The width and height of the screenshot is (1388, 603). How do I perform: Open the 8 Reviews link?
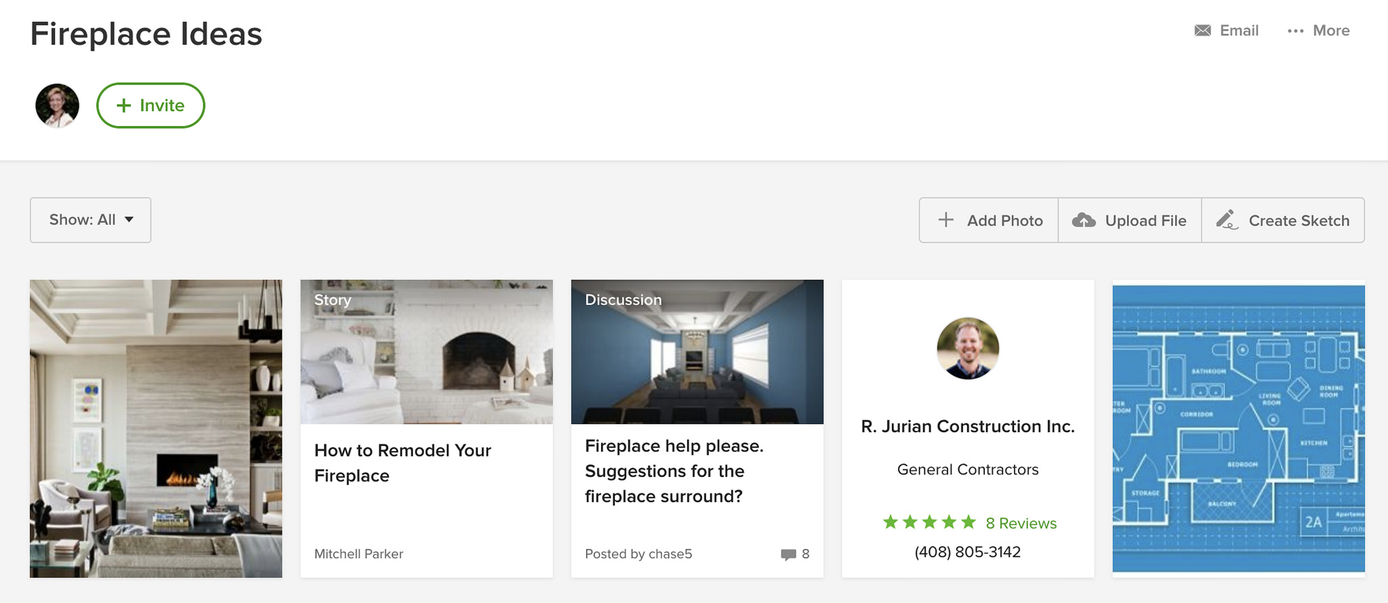tap(1021, 523)
